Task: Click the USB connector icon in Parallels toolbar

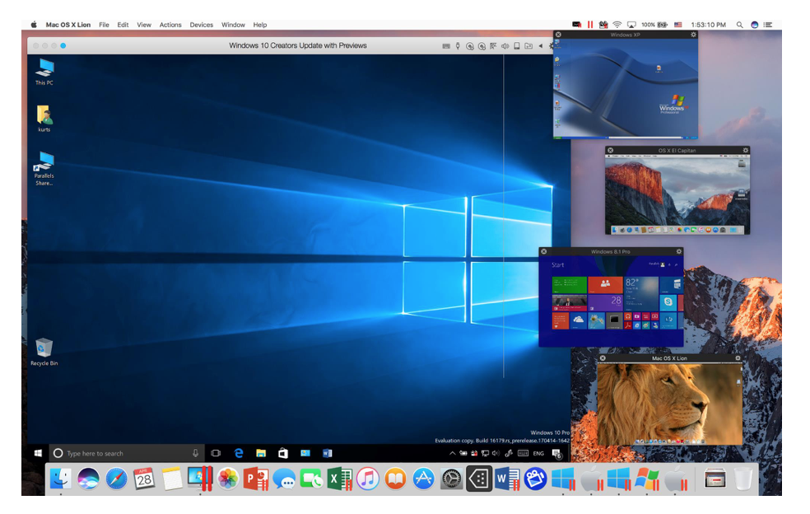Action: click(x=458, y=46)
